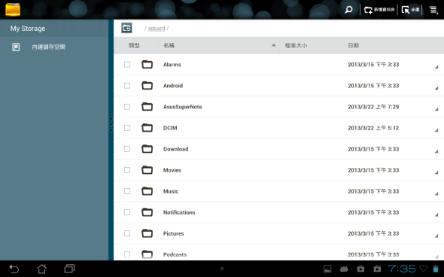Tap the File Manager app icon
This screenshot has width=444, height=277.
coord(13,9)
